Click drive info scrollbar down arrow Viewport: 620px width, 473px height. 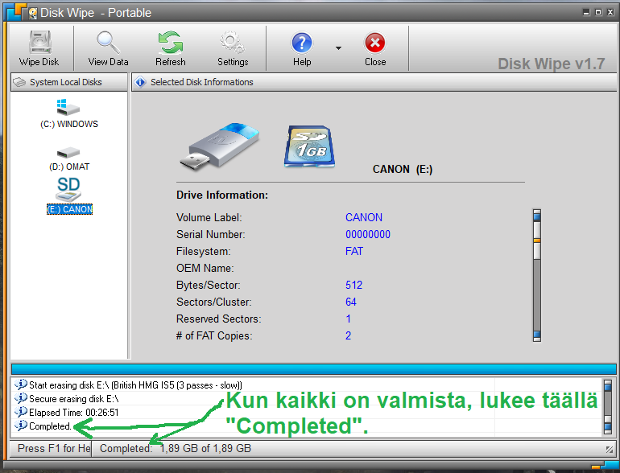pyautogui.click(x=536, y=335)
